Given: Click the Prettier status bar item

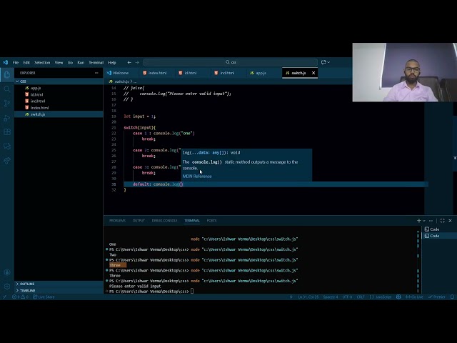Looking at the screenshot, I should click(x=436, y=297).
